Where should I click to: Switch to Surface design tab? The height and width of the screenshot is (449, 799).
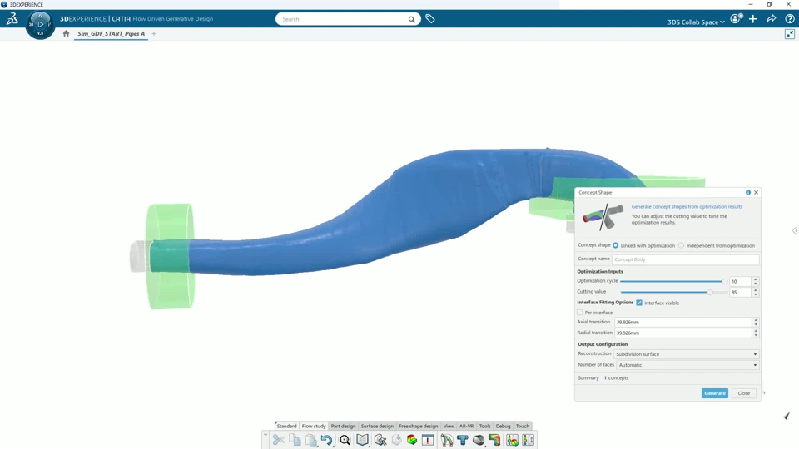click(x=377, y=426)
